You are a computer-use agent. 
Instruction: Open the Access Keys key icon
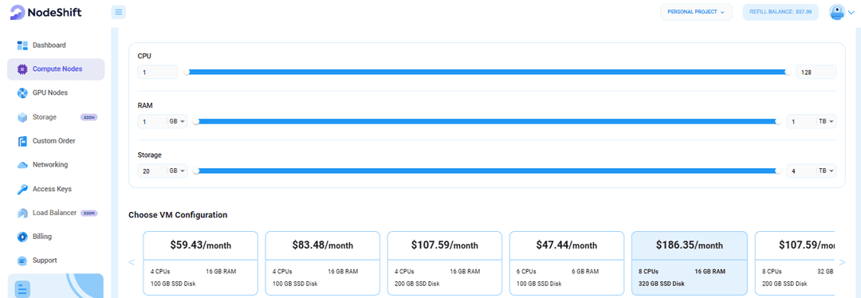pyautogui.click(x=22, y=189)
